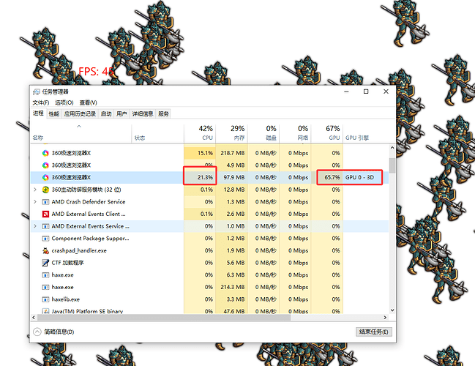Switch to the 服务 tab

[x=163, y=114]
